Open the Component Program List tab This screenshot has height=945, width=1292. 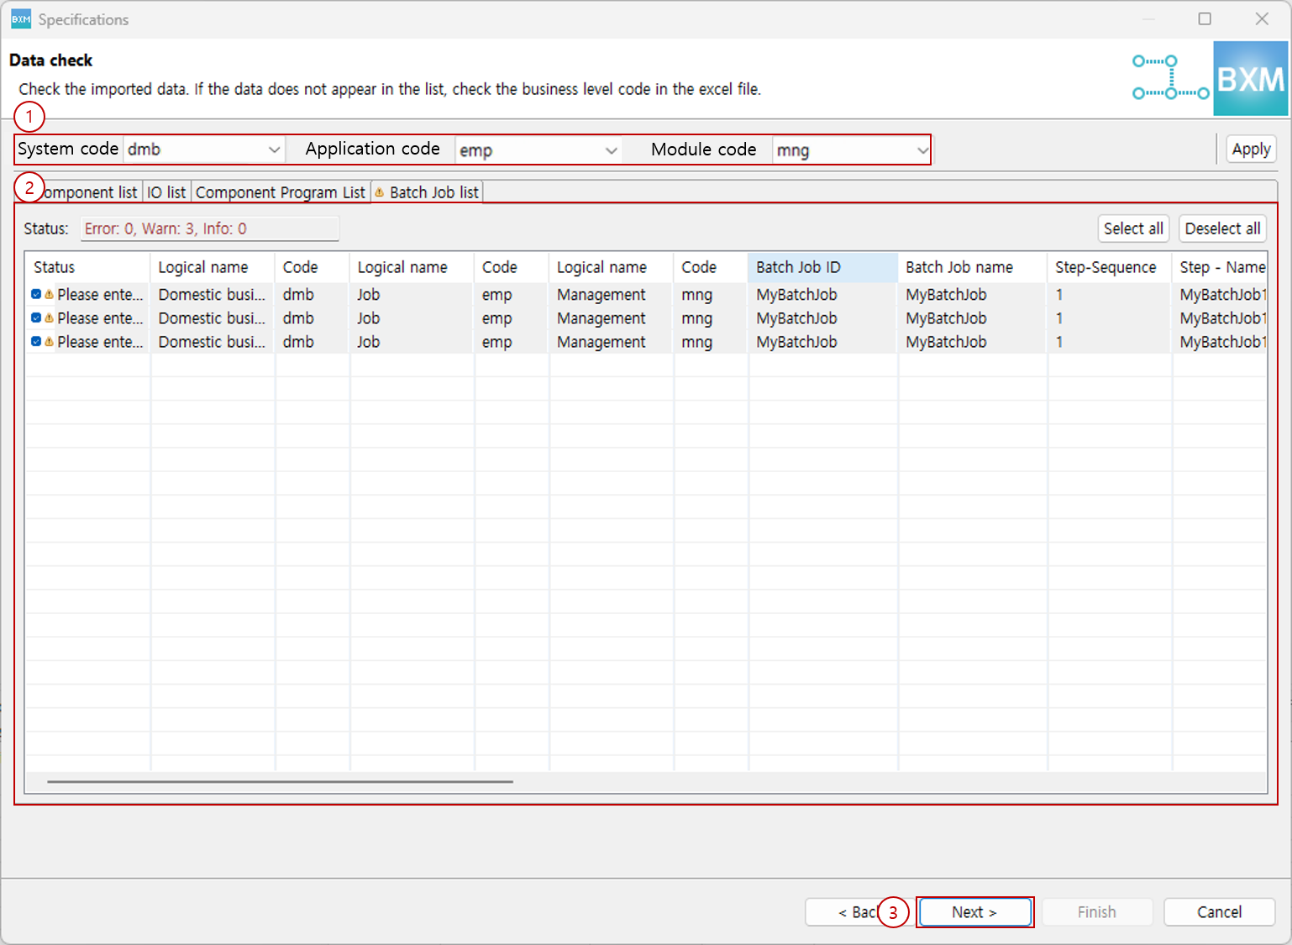281,192
